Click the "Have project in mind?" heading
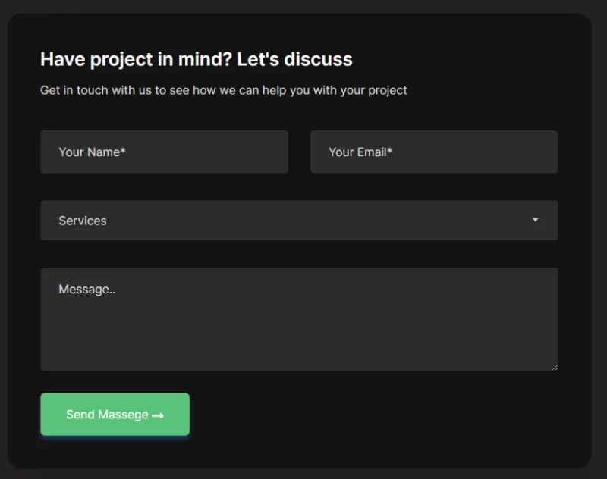The width and height of the screenshot is (607, 479). click(x=136, y=59)
